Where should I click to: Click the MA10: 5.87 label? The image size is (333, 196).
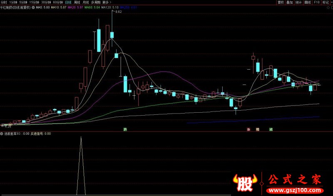(x=59, y=7)
